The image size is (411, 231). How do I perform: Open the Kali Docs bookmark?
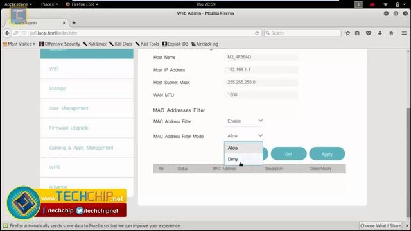[x=121, y=44]
